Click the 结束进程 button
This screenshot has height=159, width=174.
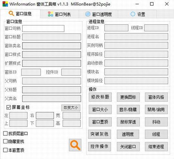(156, 146)
